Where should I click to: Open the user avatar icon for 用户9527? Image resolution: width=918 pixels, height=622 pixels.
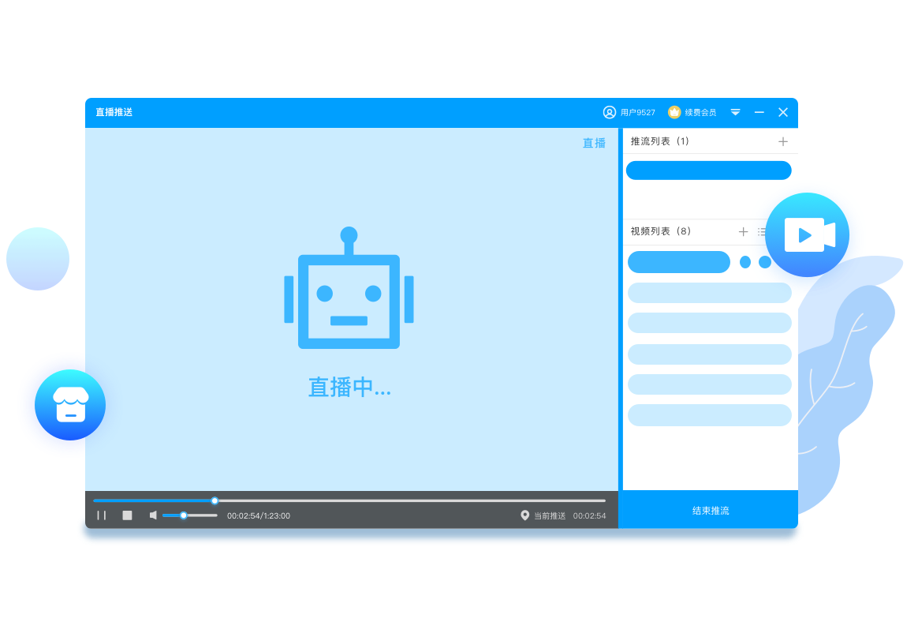[609, 112]
